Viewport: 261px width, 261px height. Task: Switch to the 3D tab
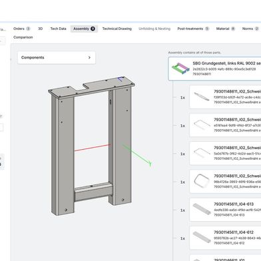click(40, 29)
